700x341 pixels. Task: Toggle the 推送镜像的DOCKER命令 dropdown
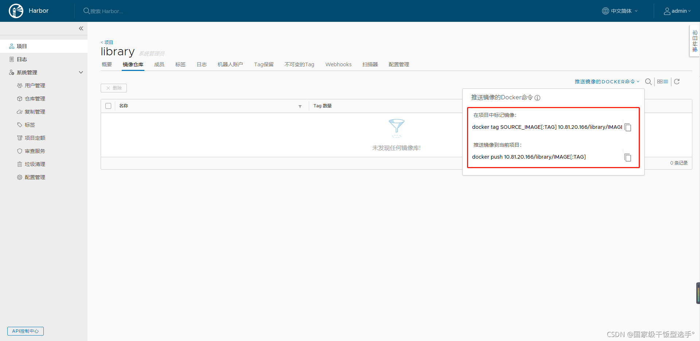pyautogui.click(x=607, y=82)
